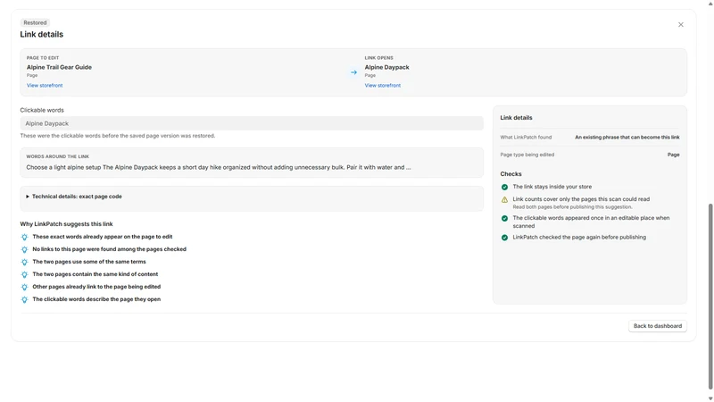
Task: Open View storefront for Alpine Trail Gear Guide
Action: click(x=45, y=85)
